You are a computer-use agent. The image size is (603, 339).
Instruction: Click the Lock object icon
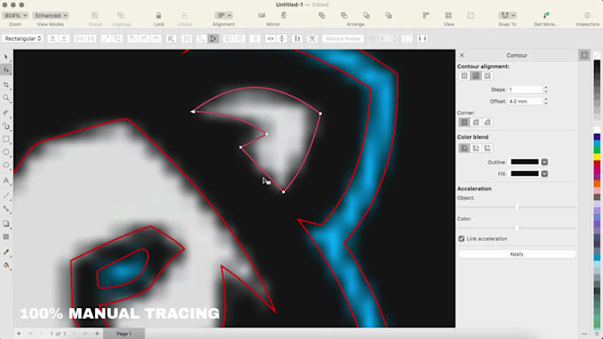pos(159,15)
